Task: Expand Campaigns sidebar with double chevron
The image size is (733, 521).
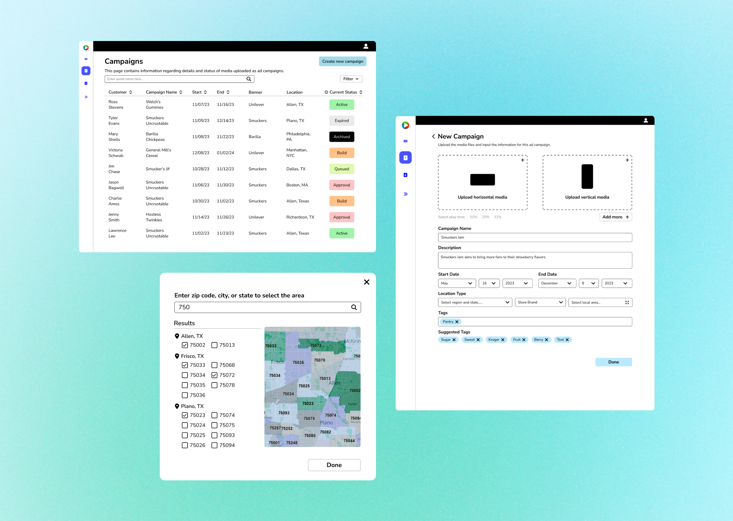Action: (86, 97)
